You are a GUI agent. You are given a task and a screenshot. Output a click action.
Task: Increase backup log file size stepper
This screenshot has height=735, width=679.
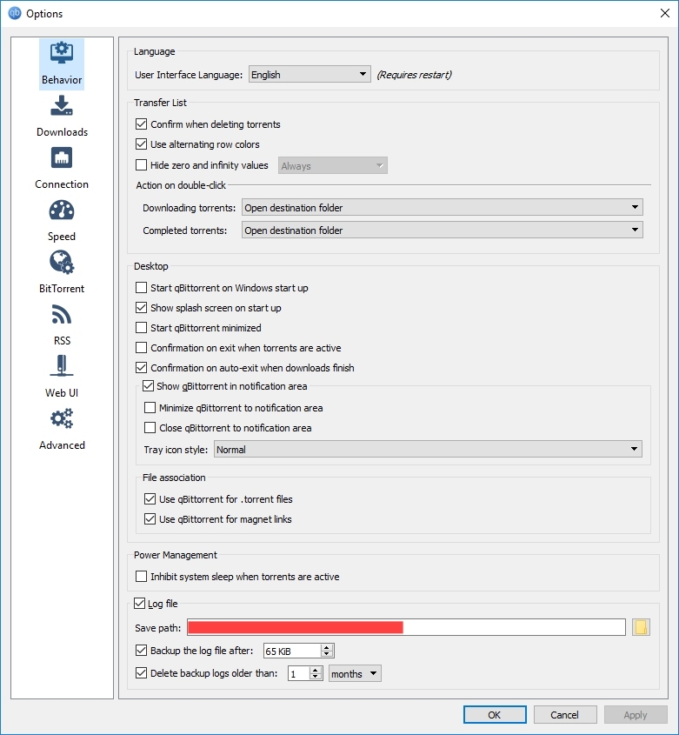tap(327, 647)
